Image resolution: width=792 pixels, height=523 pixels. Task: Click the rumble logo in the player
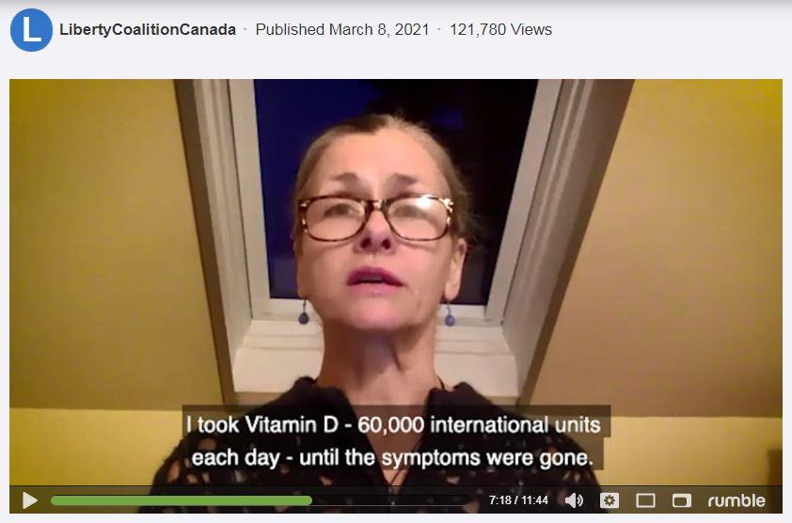737,500
